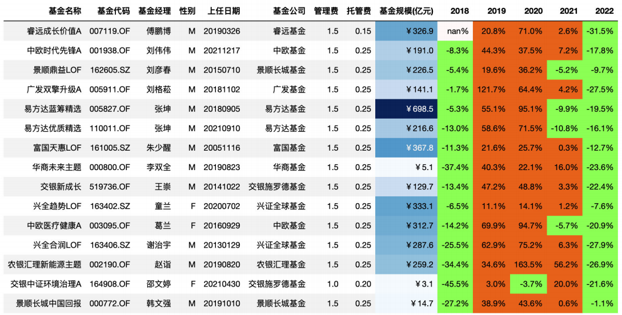Click the -31.5% return cell
Screen dimensions: 622x315
[600, 31]
